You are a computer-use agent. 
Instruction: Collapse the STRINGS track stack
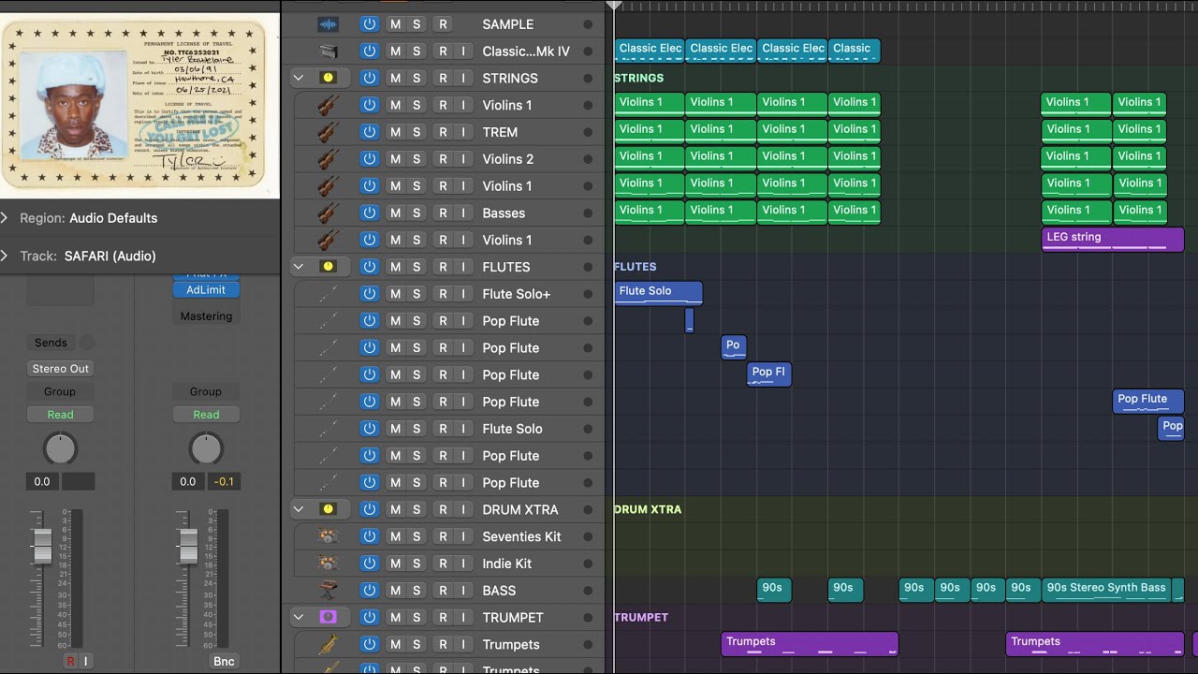pyautogui.click(x=299, y=79)
